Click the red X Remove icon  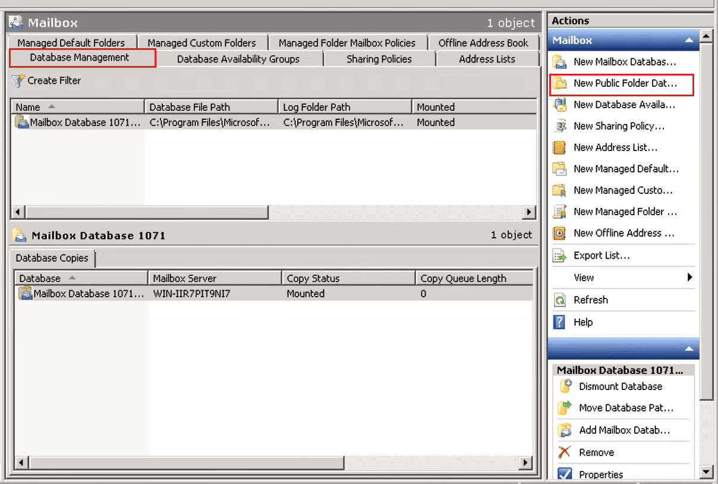tap(565, 452)
